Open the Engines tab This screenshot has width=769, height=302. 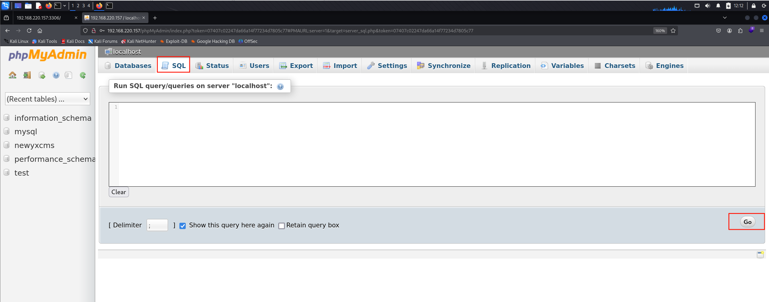pyautogui.click(x=665, y=66)
